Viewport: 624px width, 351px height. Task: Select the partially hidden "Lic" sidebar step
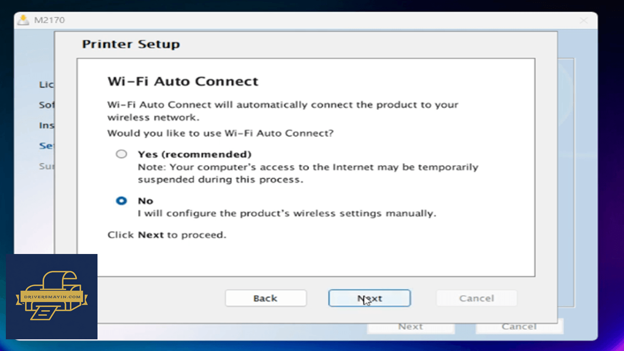coord(46,85)
